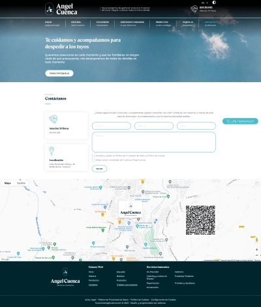This screenshot has height=307, width=261.
Task: Click the Angel Cuenca map marker card
Action: [130, 209]
